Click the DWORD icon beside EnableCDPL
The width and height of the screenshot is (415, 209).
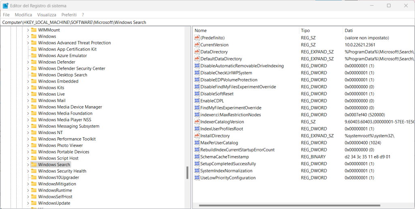pyautogui.click(x=197, y=101)
